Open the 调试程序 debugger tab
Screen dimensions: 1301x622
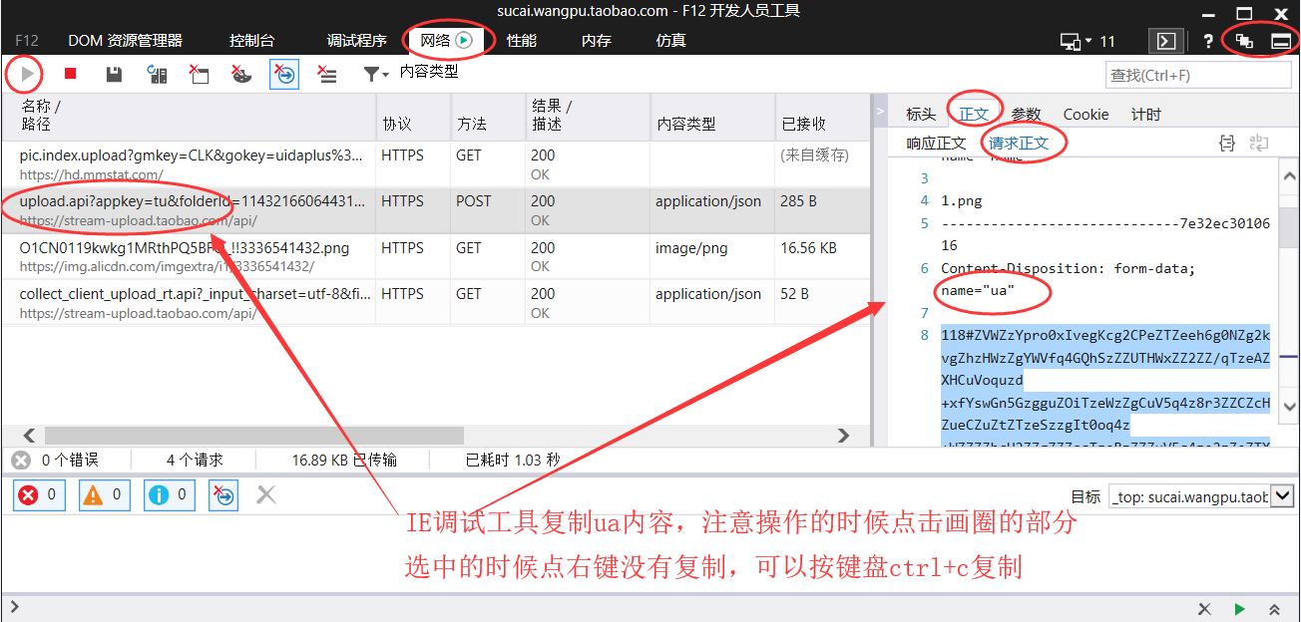point(356,41)
